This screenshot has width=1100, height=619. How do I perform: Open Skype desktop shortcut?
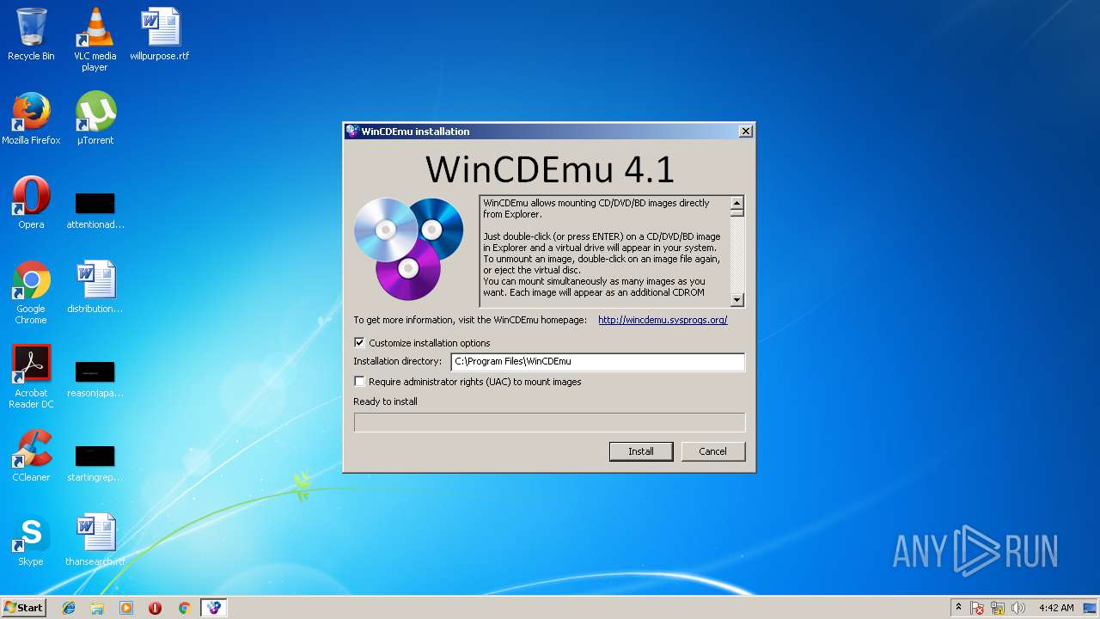(31, 540)
